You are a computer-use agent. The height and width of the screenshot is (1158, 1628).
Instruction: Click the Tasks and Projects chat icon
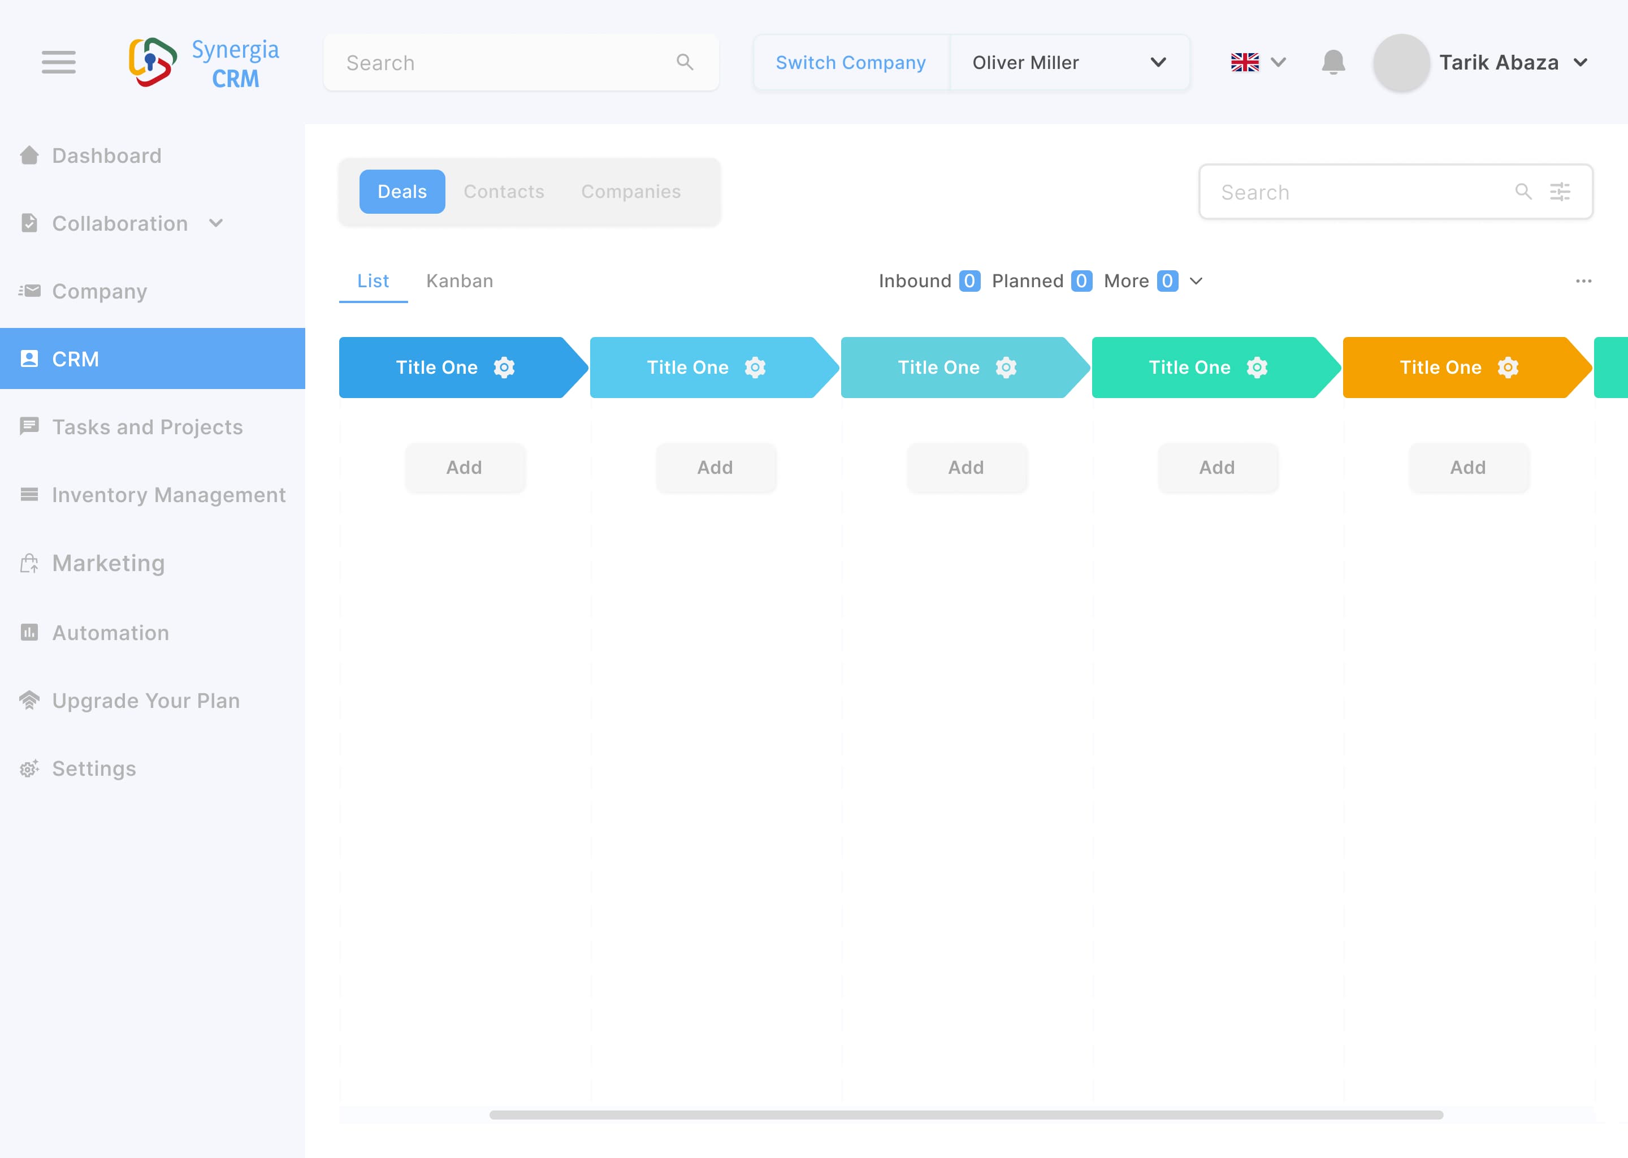pyautogui.click(x=29, y=426)
